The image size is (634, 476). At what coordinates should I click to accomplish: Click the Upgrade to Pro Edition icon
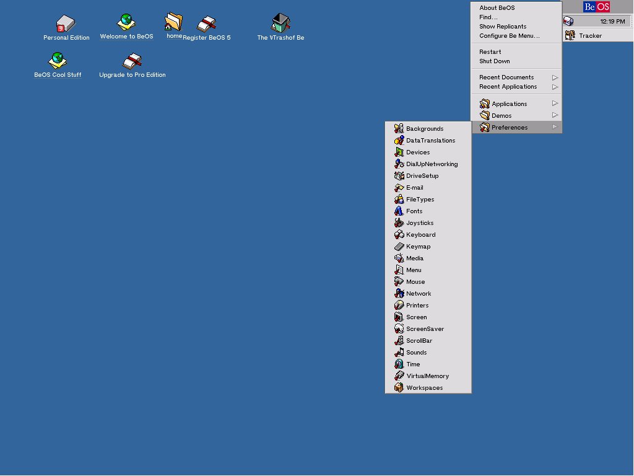pos(132,61)
